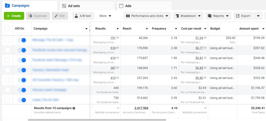Click the Export button
Screen dimensions: 266x121
point(243,16)
